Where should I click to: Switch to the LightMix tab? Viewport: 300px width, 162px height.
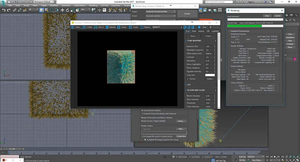point(215,31)
